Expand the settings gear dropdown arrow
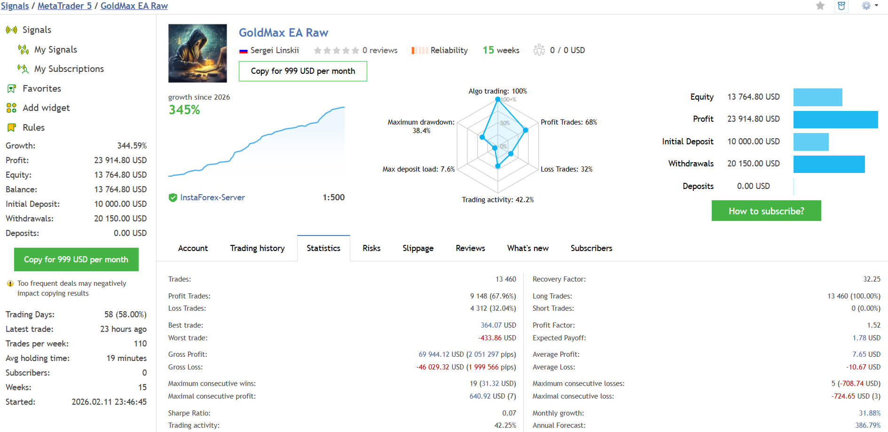 (877, 6)
